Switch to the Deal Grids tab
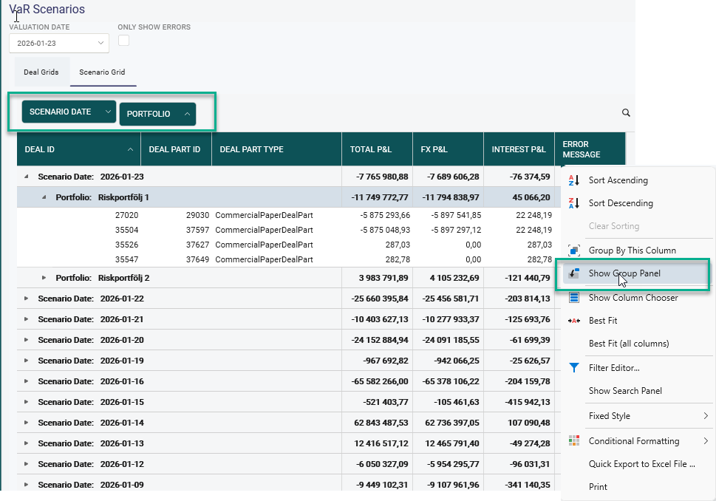Viewport: 716px width, 501px height. point(41,72)
